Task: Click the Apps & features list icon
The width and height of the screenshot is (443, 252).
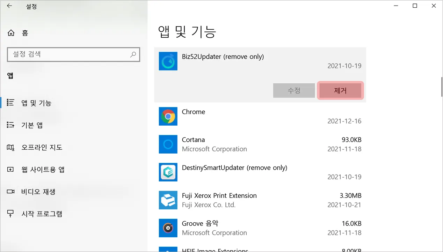Action: point(10,103)
